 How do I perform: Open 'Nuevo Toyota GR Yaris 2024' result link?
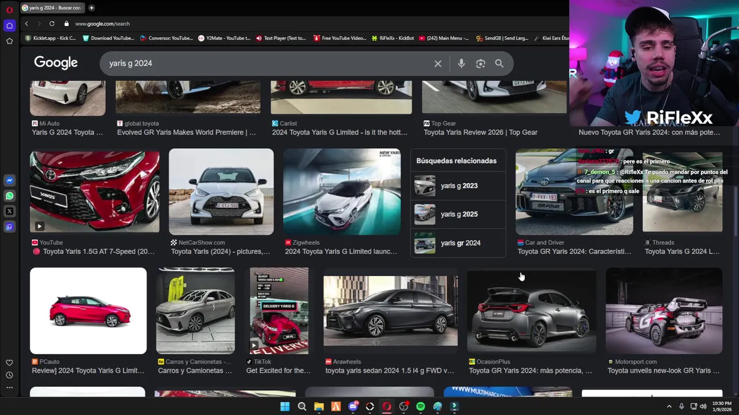coord(650,132)
